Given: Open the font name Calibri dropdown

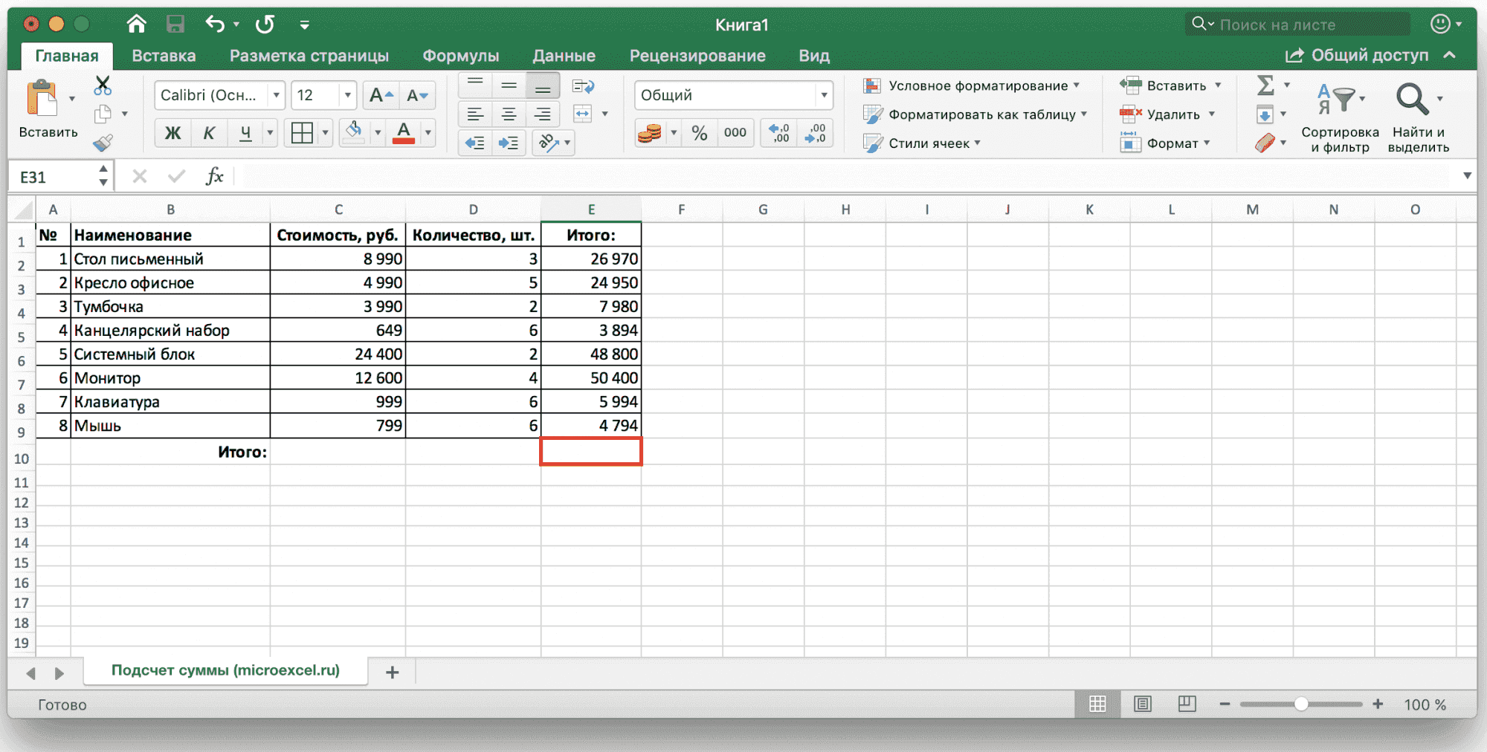Looking at the screenshot, I should (x=276, y=95).
